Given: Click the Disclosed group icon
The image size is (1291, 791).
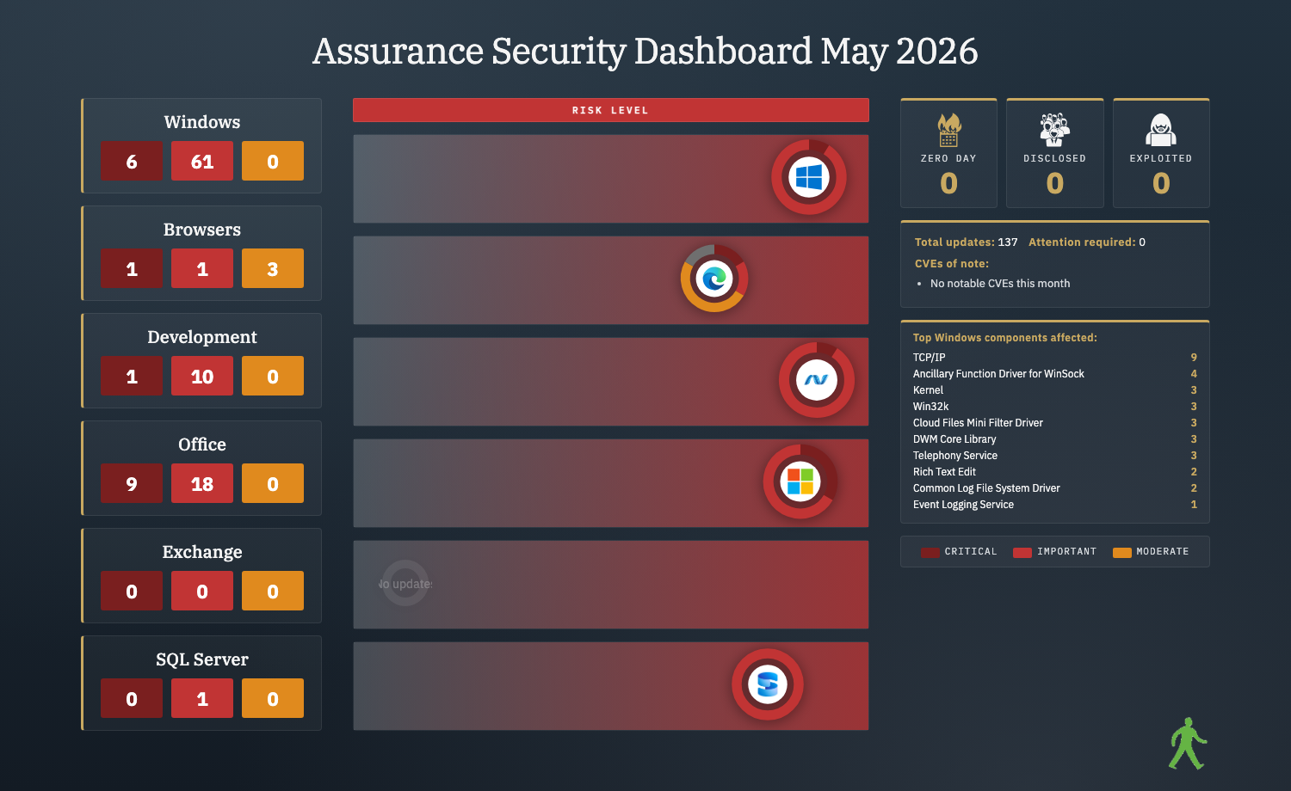Looking at the screenshot, I should coord(1054,131).
